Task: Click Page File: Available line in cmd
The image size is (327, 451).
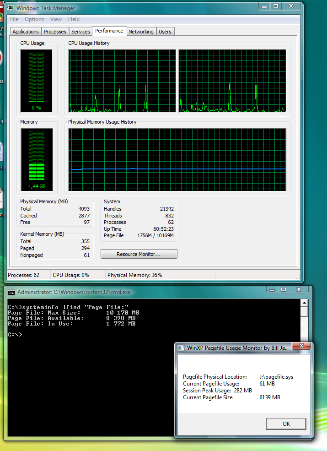Action: pyautogui.click(x=71, y=318)
